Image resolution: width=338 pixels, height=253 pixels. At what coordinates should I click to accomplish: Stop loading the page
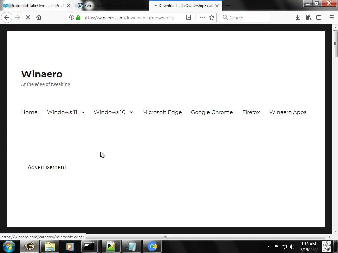point(28,18)
